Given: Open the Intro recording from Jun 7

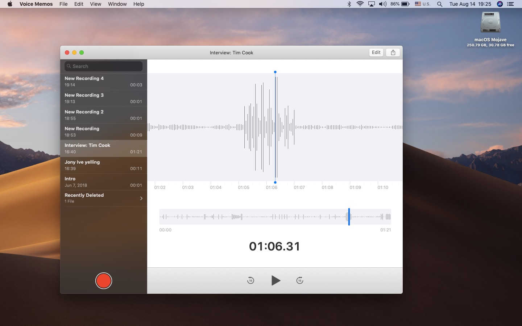Looking at the screenshot, I should pyautogui.click(x=104, y=182).
